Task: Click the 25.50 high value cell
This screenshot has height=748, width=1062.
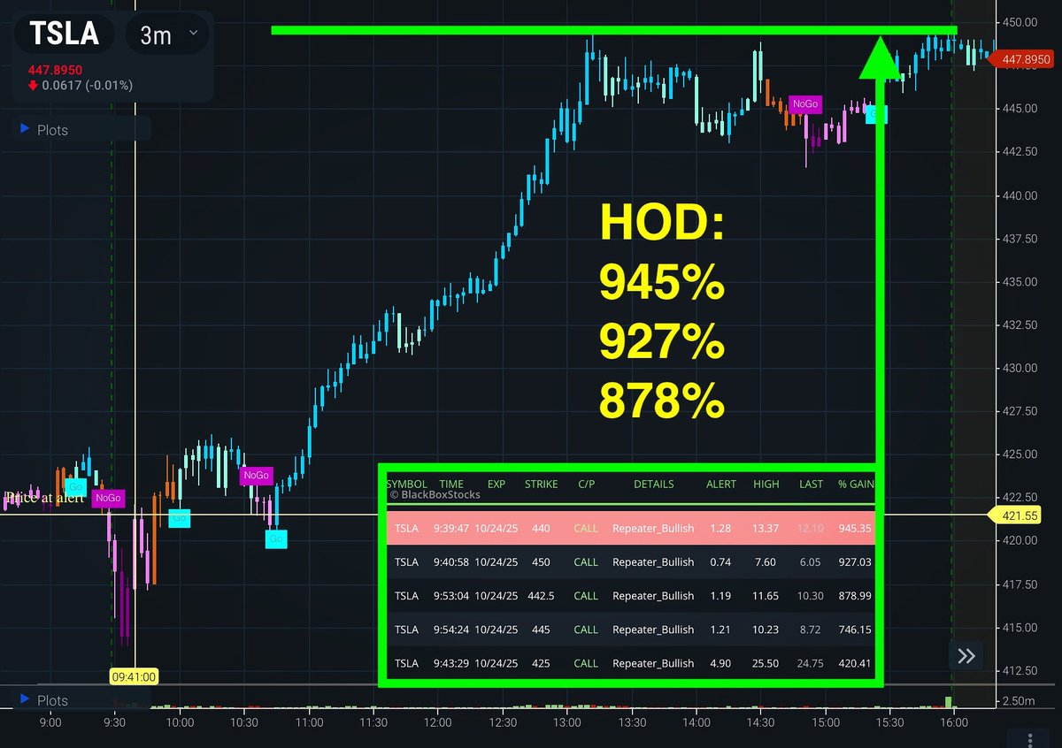Action: (766, 663)
